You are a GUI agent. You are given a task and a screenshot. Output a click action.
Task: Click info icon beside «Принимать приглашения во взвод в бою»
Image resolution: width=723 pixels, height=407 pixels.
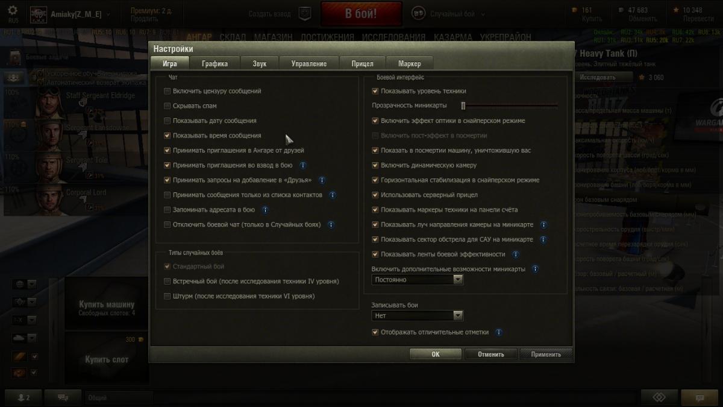click(x=303, y=165)
